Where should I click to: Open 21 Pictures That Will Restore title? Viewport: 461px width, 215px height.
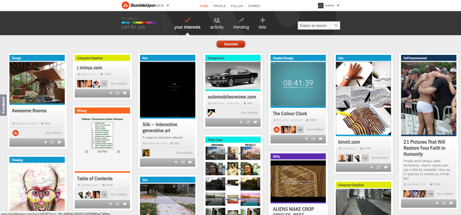(424, 148)
